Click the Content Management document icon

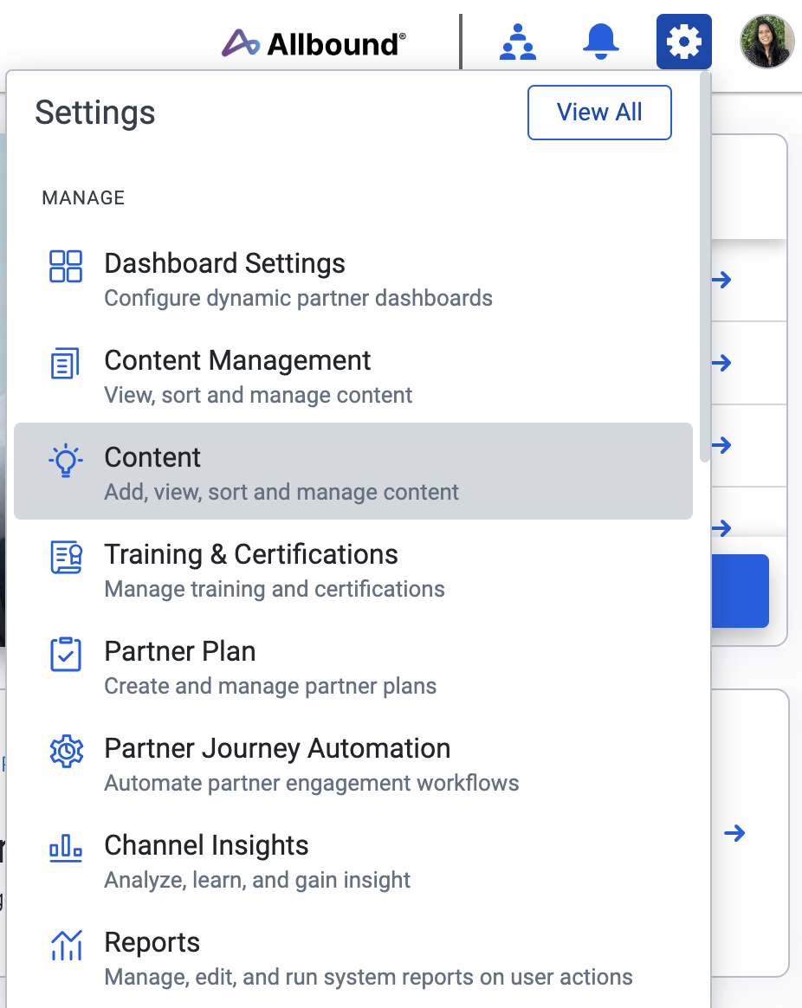[66, 363]
